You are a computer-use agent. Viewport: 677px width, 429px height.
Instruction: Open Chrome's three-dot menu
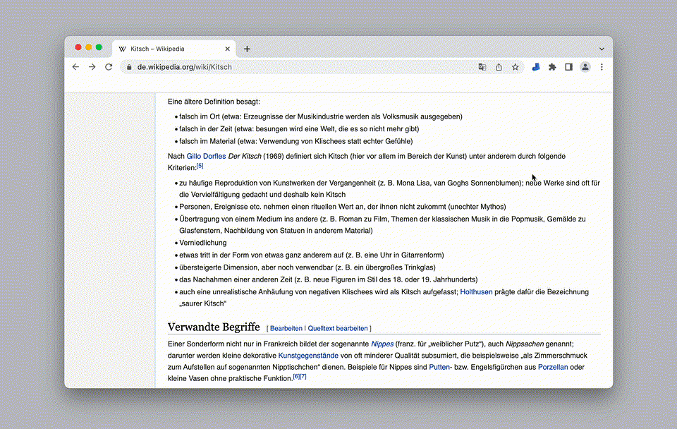tap(602, 67)
